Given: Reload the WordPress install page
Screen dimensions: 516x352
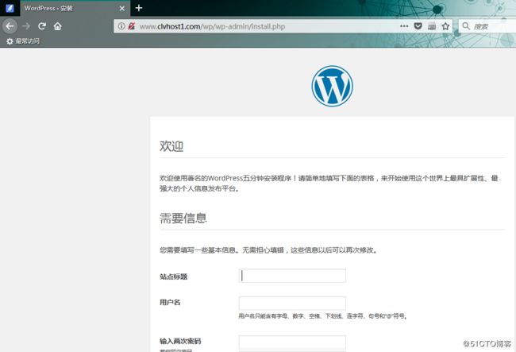Looking at the screenshot, I should tap(42, 26).
